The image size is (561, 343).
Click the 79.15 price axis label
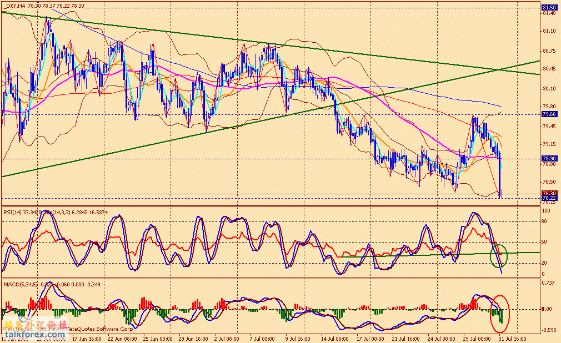pyautogui.click(x=549, y=144)
